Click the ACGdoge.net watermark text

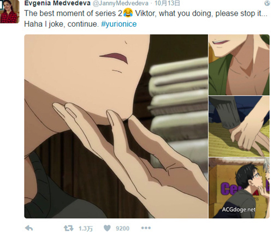239,210
